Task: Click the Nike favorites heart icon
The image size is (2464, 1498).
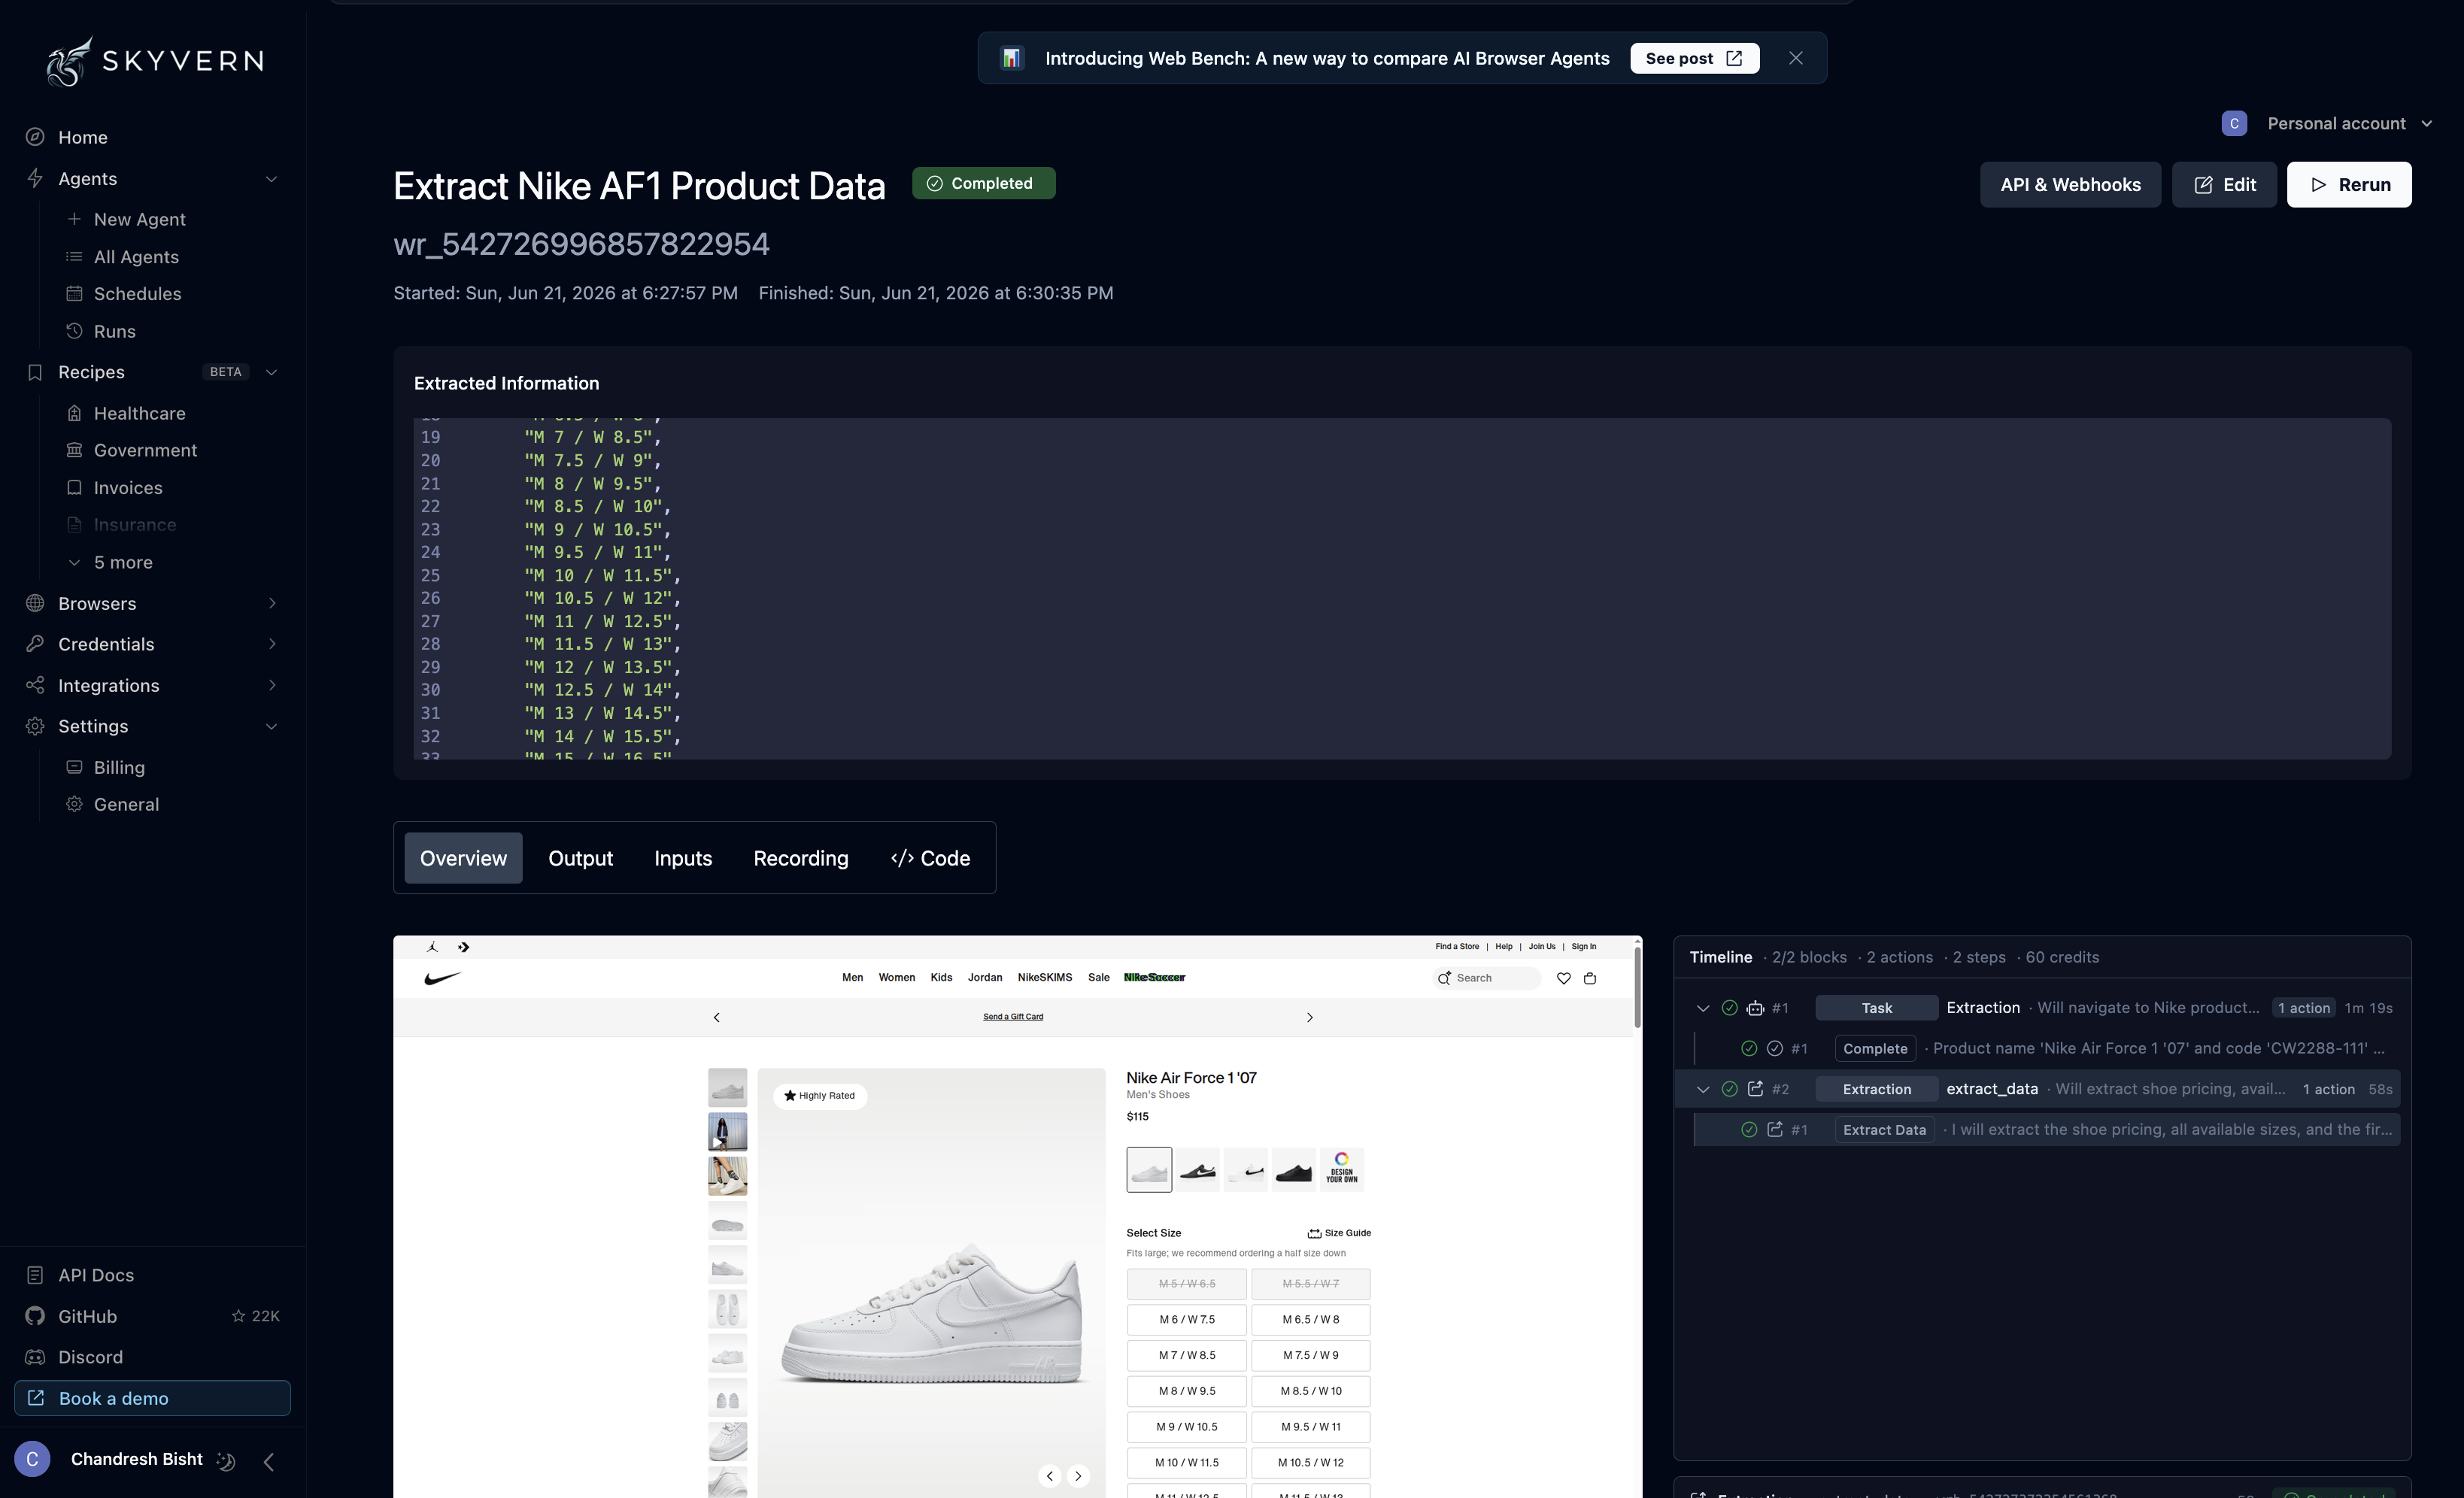Action: 1563,978
